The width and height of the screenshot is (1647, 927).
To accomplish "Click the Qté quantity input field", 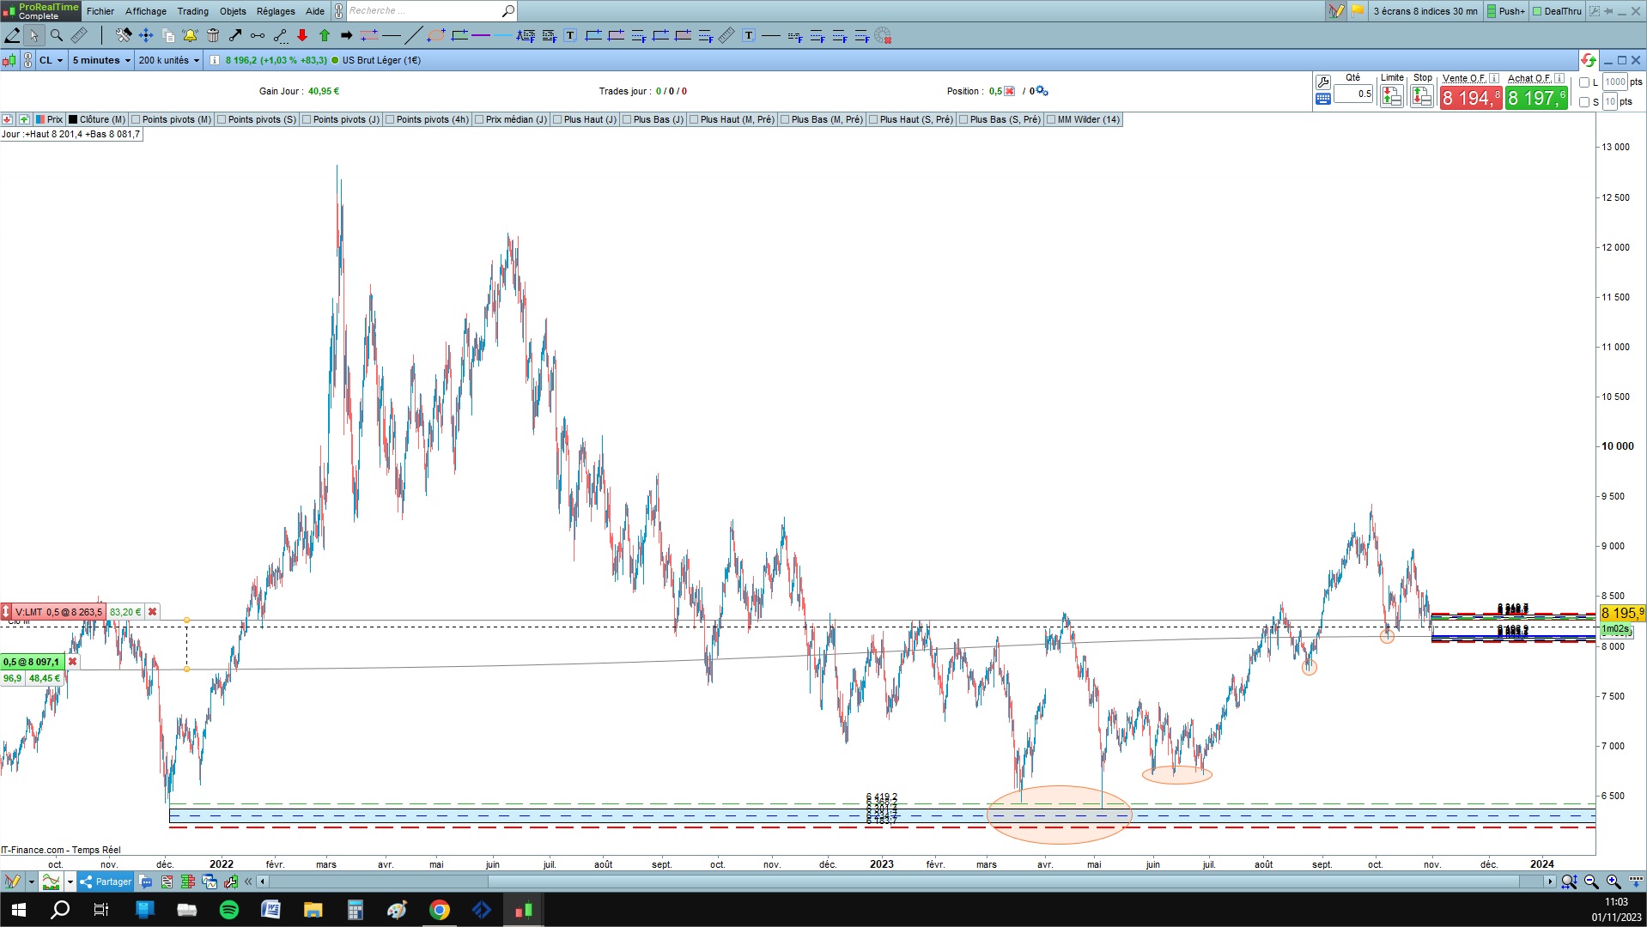I will tap(1353, 94).
